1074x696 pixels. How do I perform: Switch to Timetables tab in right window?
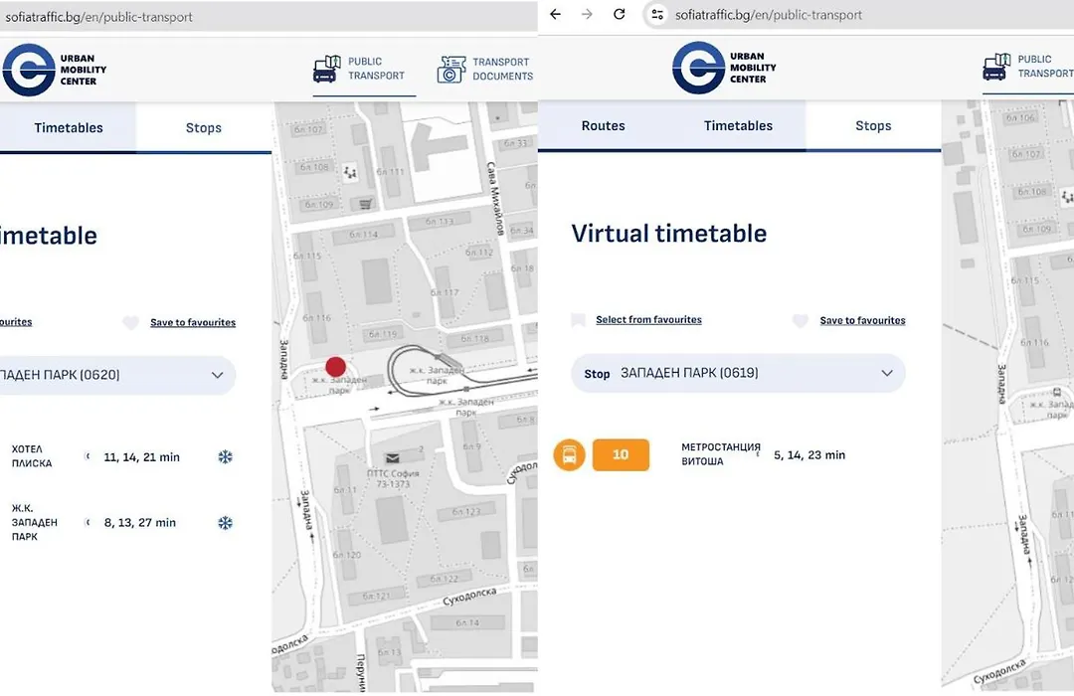point(738,126)
